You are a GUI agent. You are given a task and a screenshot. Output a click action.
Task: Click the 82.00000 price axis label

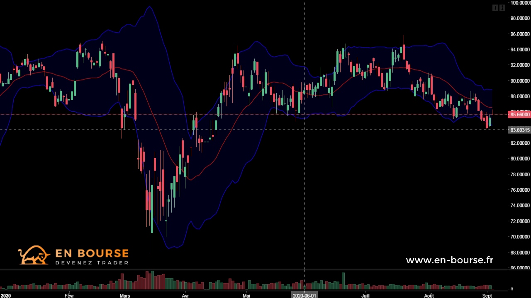[x=520, y=143]
